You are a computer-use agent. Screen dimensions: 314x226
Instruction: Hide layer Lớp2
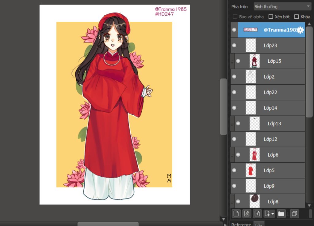(234, 76)
